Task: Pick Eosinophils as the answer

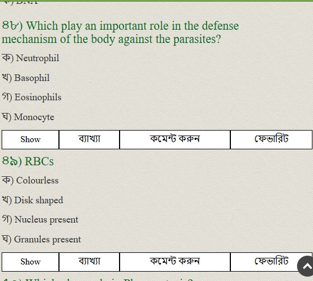Action: pyautogui.click(x=32, y=97)
